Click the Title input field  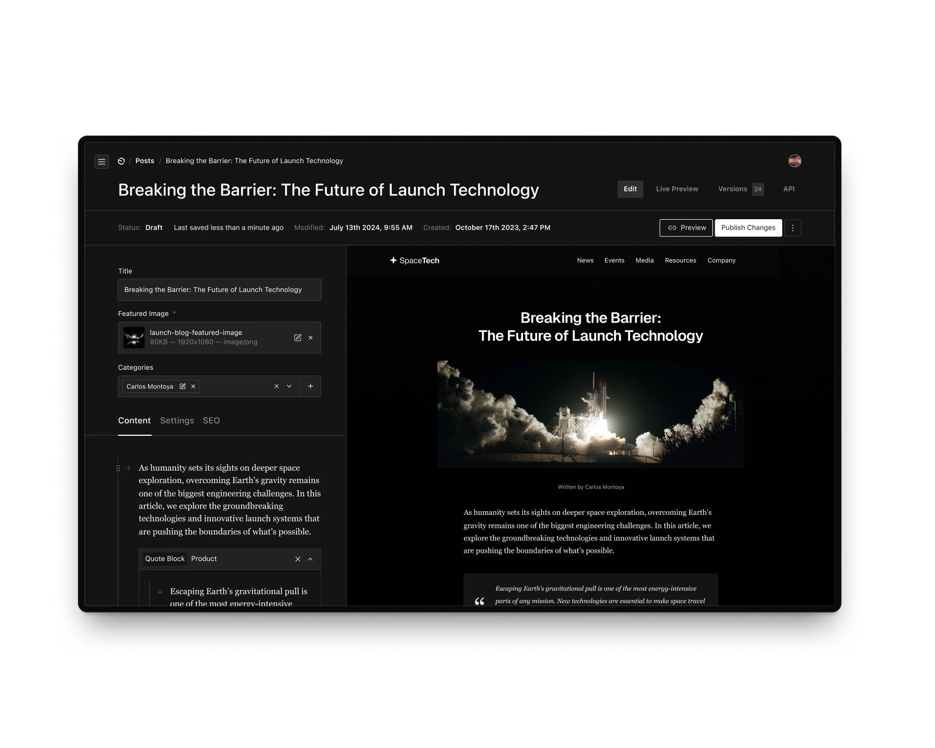coord(219,289)
